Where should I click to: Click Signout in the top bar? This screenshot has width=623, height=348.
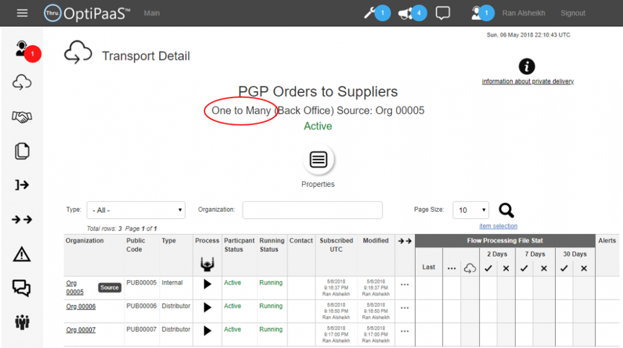573,13
